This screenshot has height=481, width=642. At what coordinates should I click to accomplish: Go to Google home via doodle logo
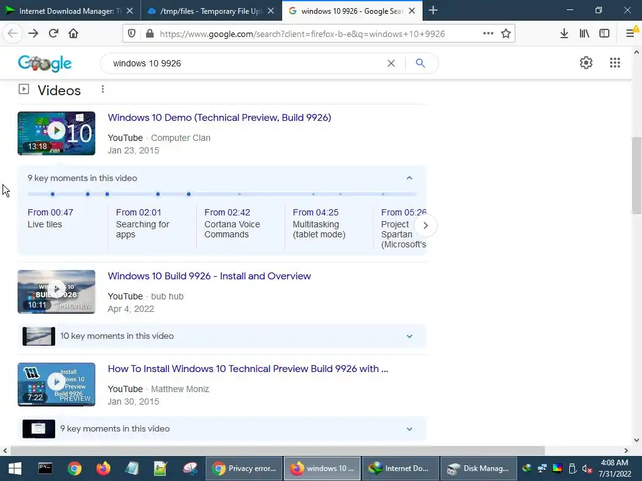pyautogui.click(x=45, y=63)
